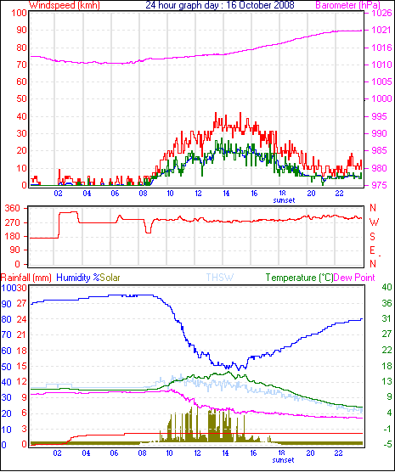Image resolution: width=395 pixels, height=472 pixels.
Task: Click the 360 wind direction scale value
Action: 13,208
